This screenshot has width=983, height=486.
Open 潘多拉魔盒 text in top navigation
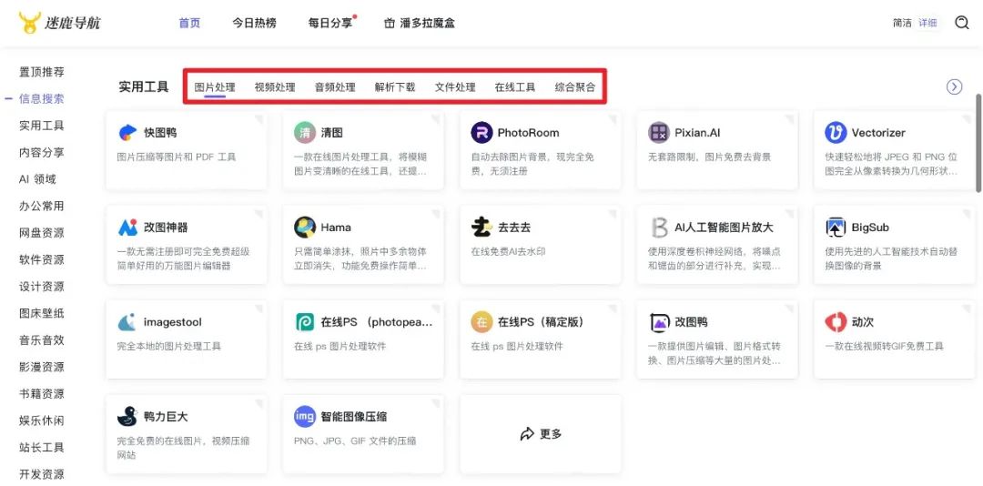(x=428, y=23)
